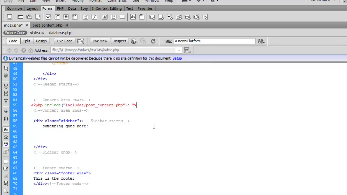Insert Spry Validation Text Field

click(x=152, y=17)
